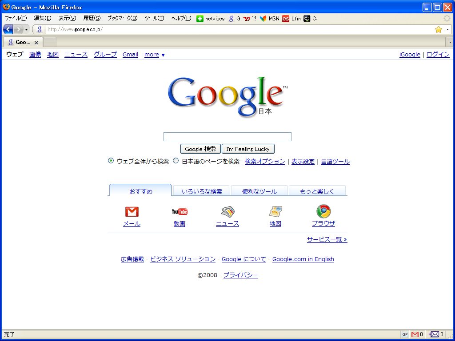Open the Last.fm L.fm bookmark

pyautogui.click(x=291, y=19)
